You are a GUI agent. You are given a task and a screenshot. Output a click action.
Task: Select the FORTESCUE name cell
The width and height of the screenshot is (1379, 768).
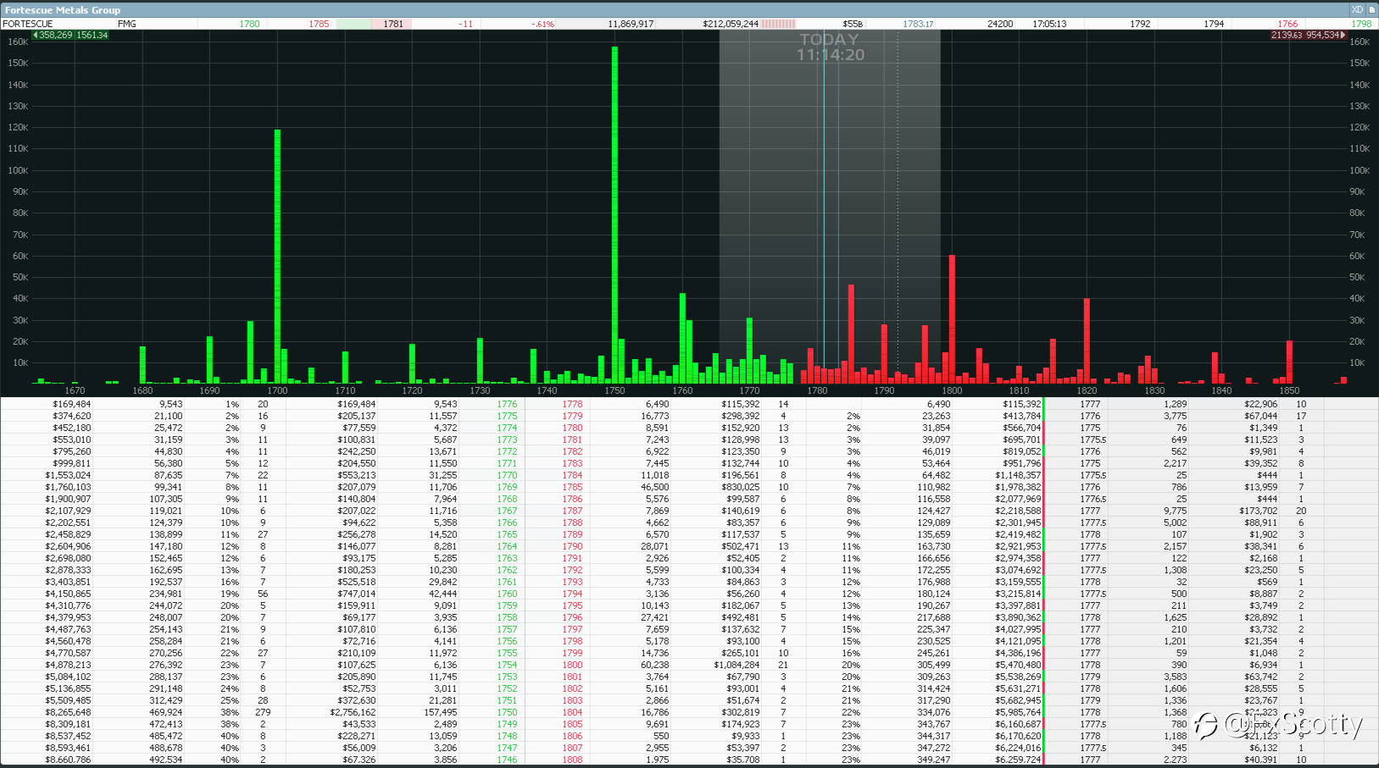(x=28, y=24)
